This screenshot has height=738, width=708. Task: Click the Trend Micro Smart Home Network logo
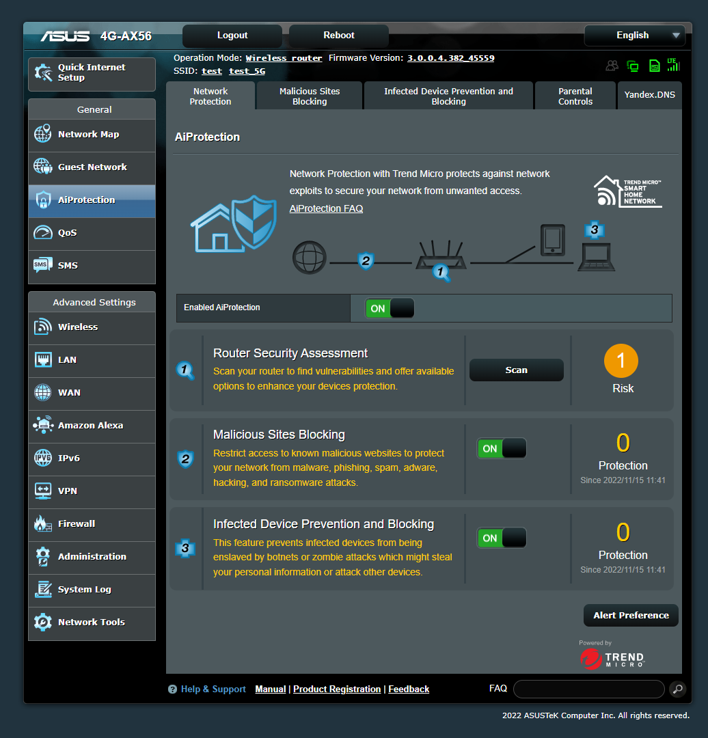coord(628,192)
